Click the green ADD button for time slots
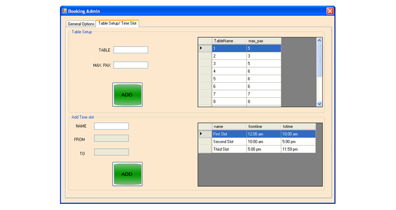The width and height of the screenshot is (396, 210). (127, 174)
